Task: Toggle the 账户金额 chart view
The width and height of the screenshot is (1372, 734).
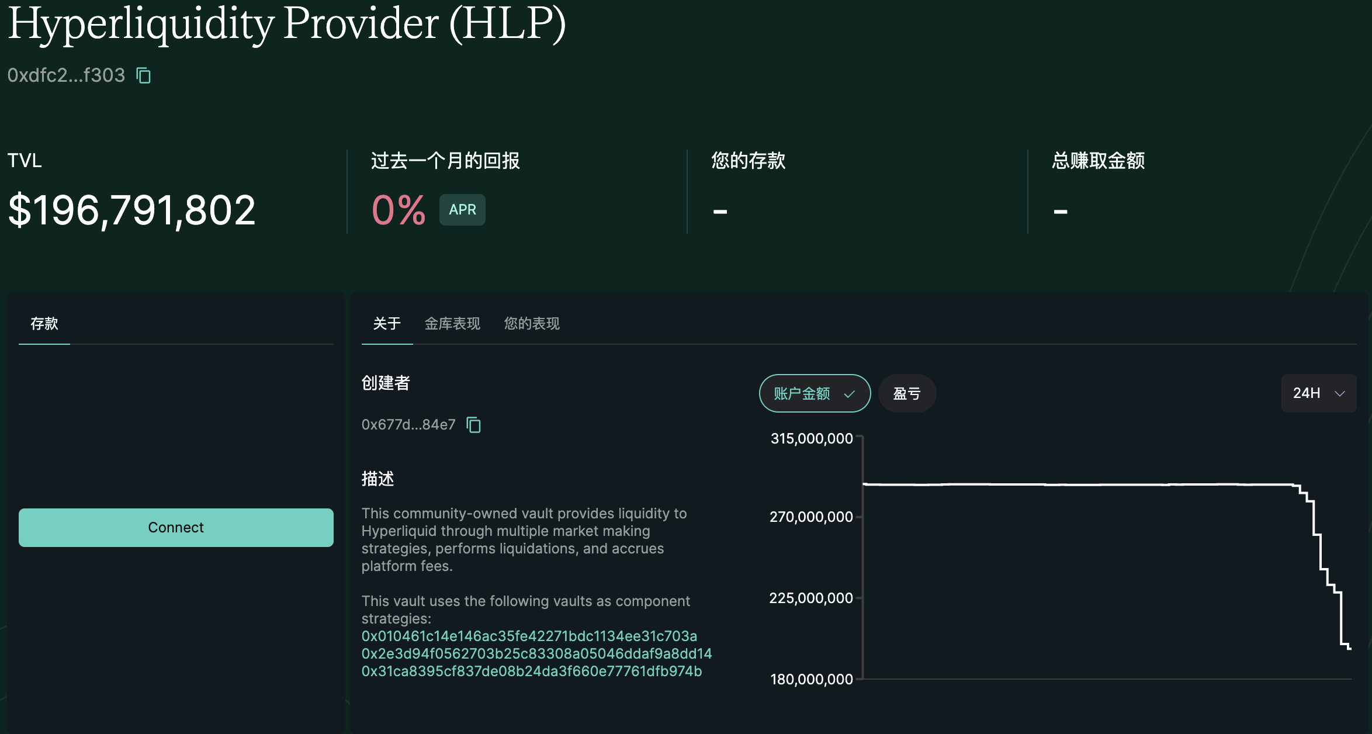Action: pos(802,394)
